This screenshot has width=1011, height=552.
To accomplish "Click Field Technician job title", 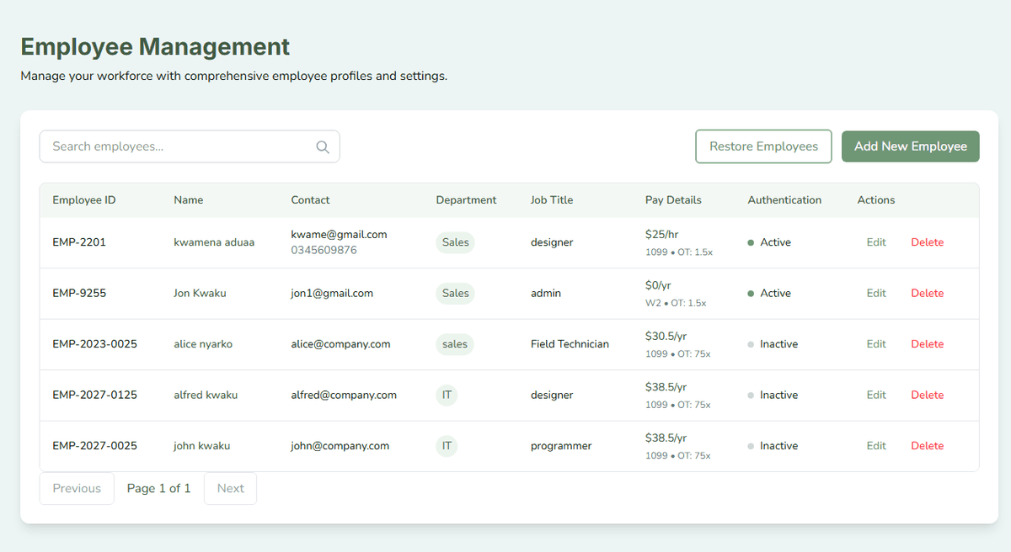I will click(570, 344).
